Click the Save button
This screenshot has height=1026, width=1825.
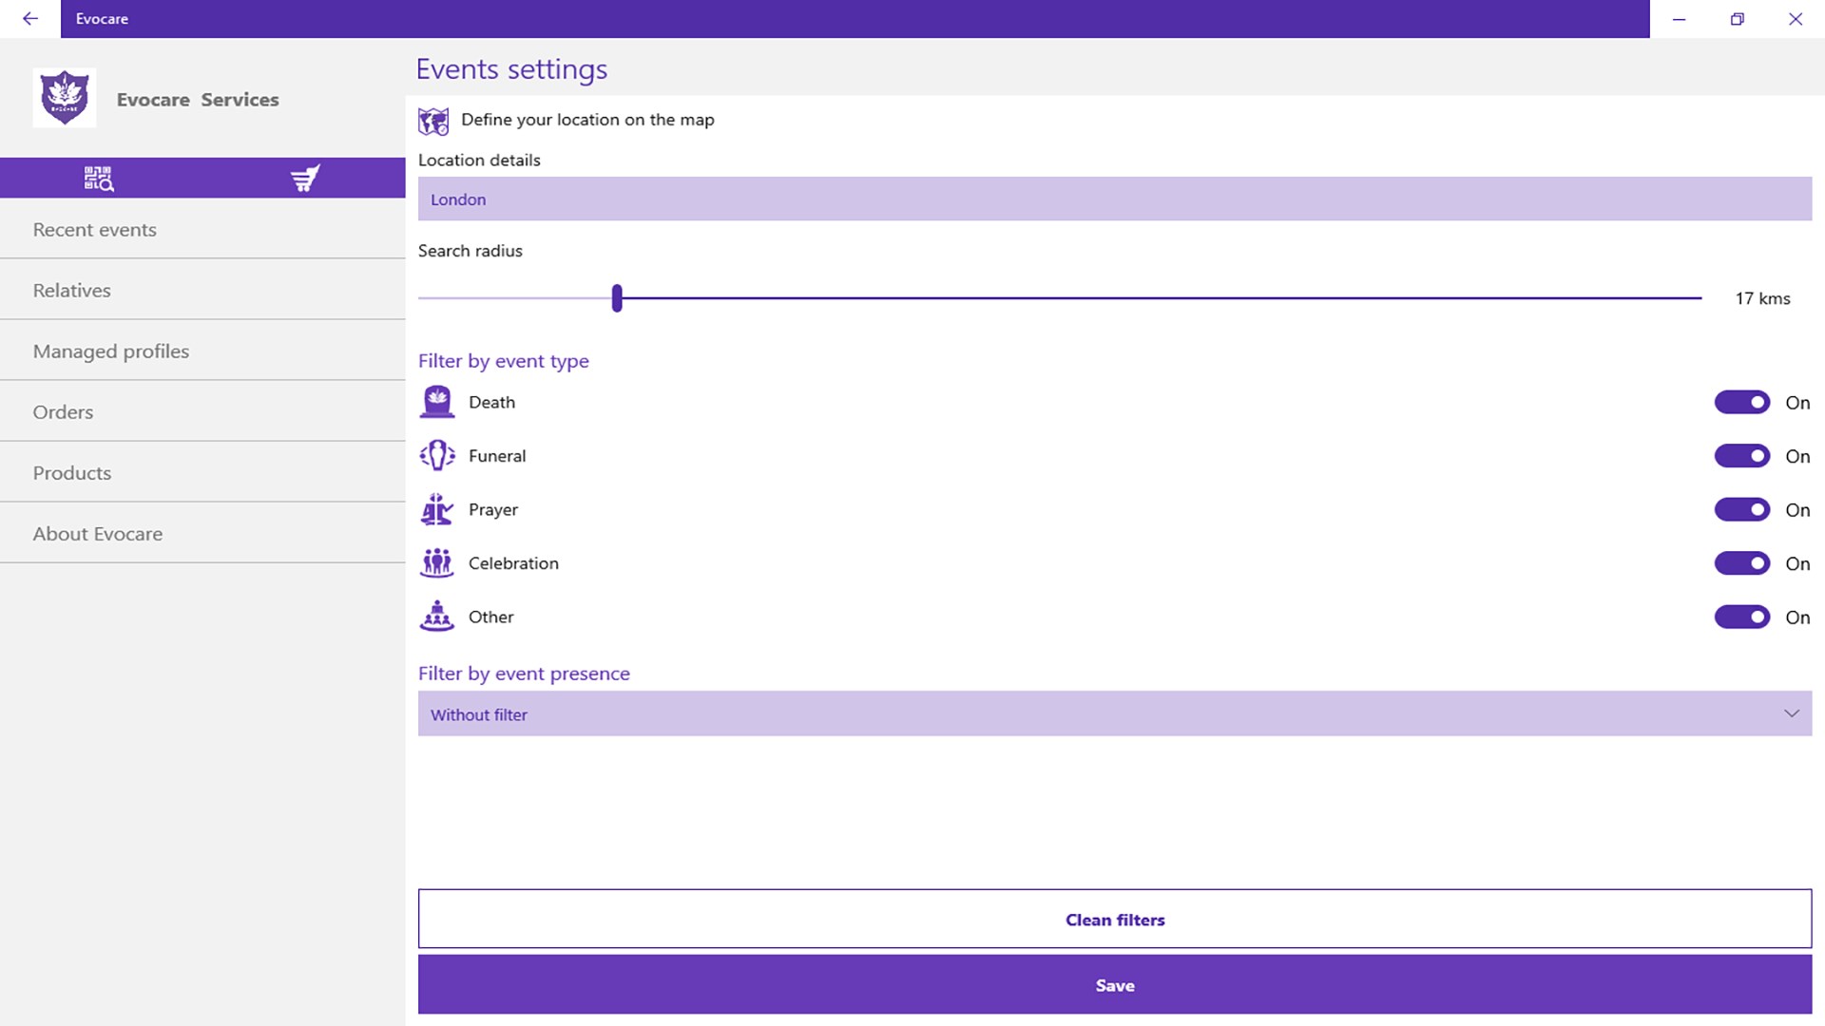[x=1114, y=985]
